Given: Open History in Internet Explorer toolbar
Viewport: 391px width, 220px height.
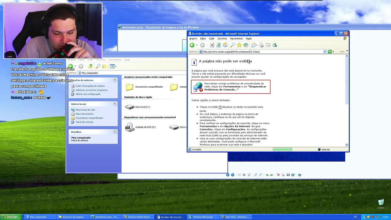Looking at the screenshot, I should pos(246,45).
